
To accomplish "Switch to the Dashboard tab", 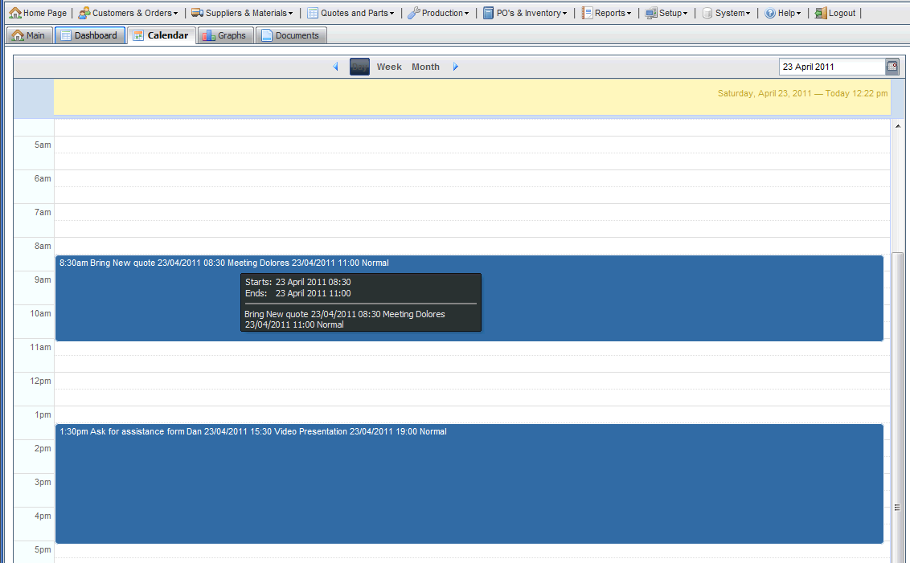I will coord(90,35).
